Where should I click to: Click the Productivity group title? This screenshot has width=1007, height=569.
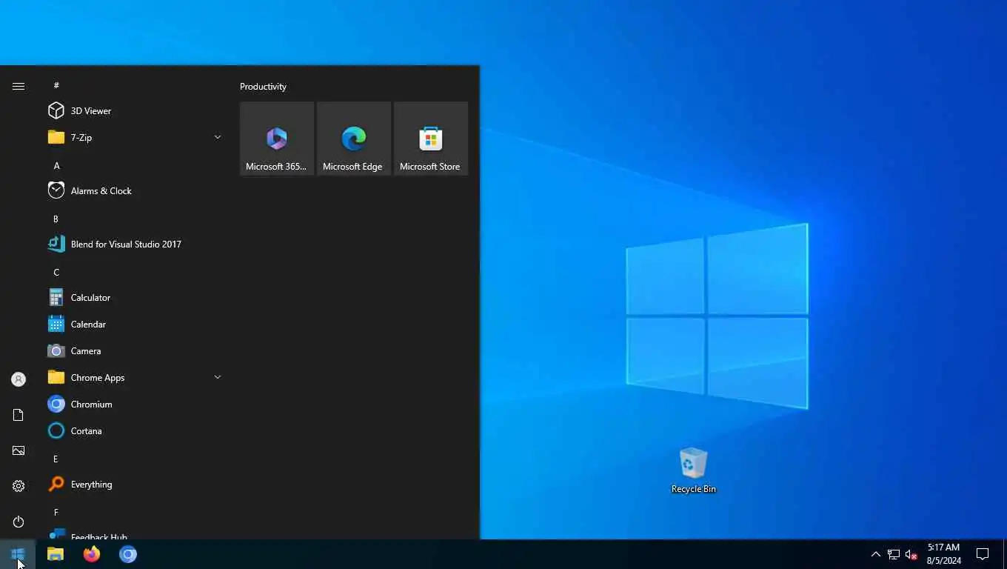tap(263, 87)
